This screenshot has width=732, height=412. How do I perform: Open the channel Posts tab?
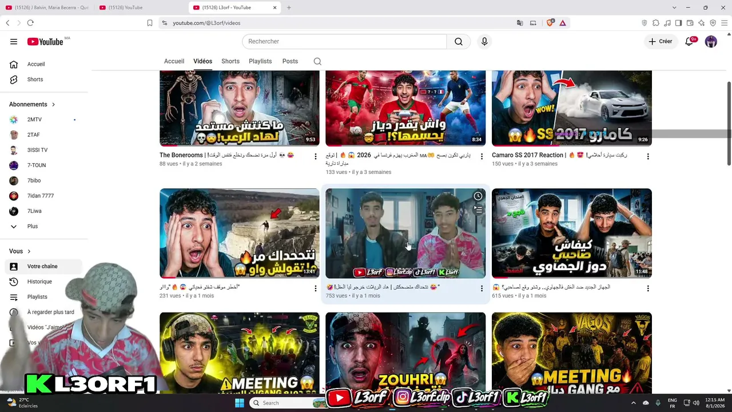[x=290, y=61]
